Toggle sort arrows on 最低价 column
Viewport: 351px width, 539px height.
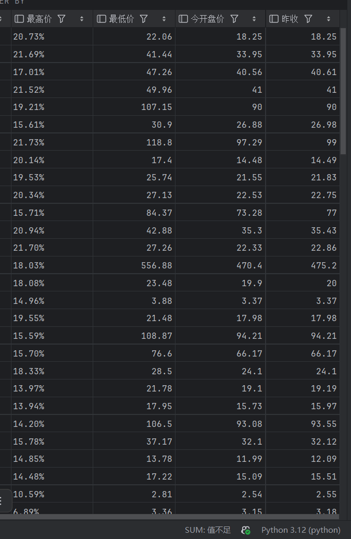pyautogui.click(x=164, y=19)
